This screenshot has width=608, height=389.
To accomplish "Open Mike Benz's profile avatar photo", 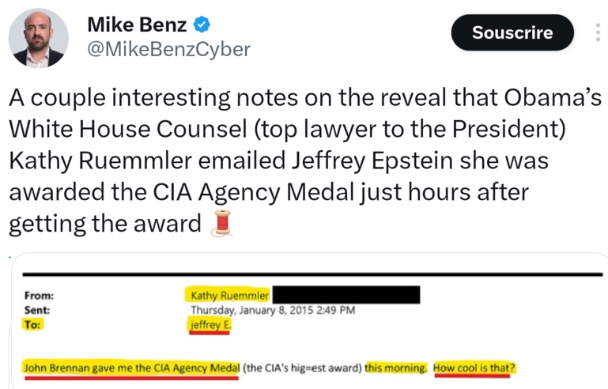I will [x=38, y=38].
